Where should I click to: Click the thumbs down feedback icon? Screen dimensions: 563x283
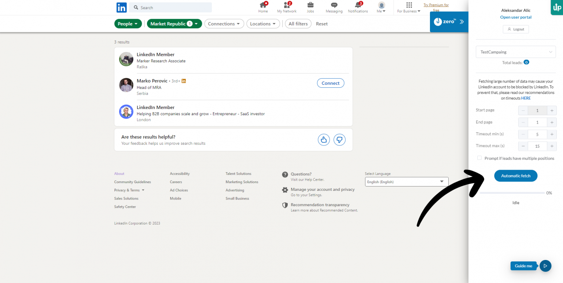[x=339, y=140]
